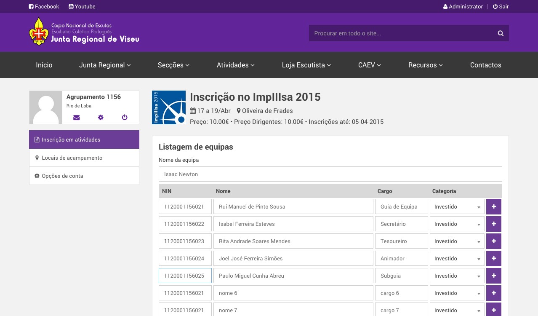Click the ImpIIIsa 2015 compass logo
This screenshot has height=316, width=538.
coord(169,107)
